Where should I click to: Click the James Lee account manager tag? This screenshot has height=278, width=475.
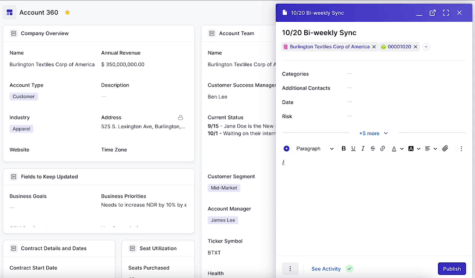(222, 220)
